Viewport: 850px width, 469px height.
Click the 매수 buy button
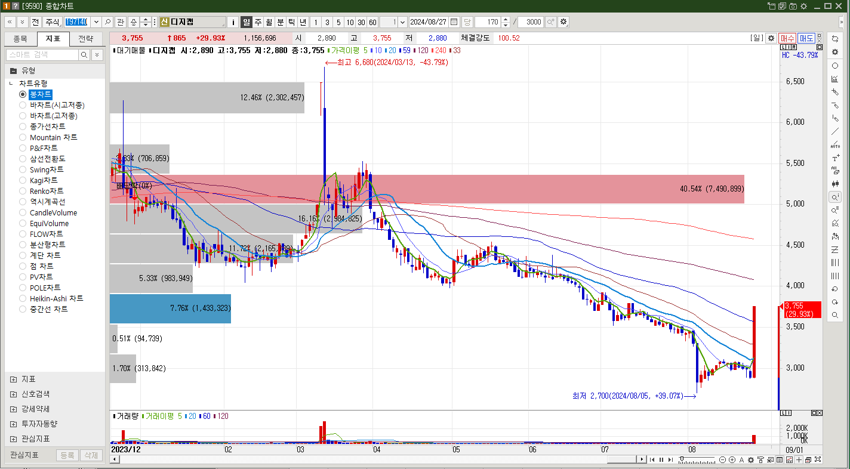pyautogui.click(x=787, y=38)
